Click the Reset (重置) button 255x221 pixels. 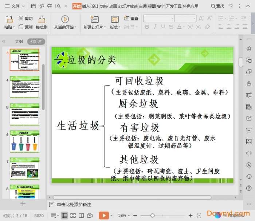click(131, 18)
